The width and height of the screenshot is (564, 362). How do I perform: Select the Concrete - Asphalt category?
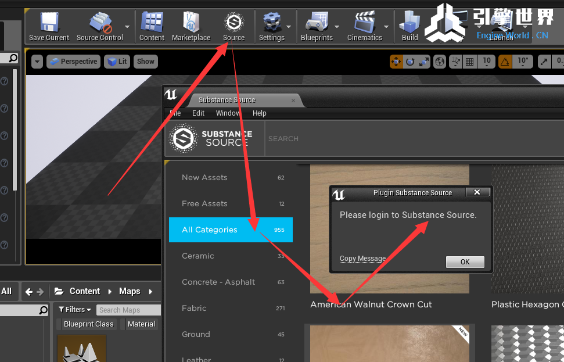coord(231,282)
